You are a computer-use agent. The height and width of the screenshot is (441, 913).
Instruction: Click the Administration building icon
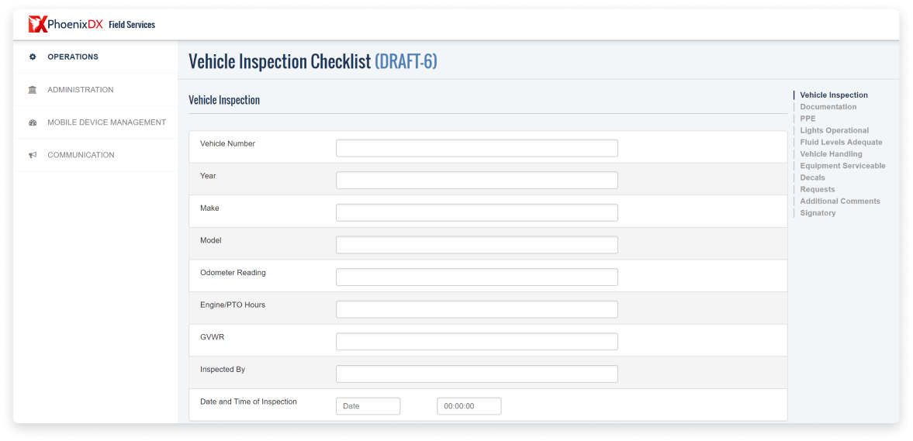point(33,90)
